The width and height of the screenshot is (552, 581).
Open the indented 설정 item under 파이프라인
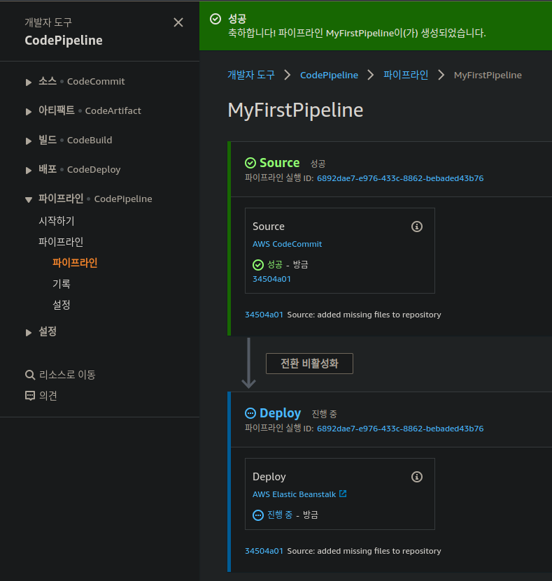pos(61,305)
